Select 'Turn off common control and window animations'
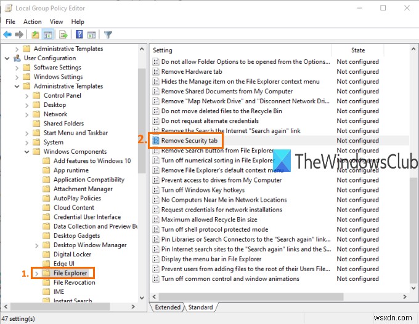 point(230,279)
